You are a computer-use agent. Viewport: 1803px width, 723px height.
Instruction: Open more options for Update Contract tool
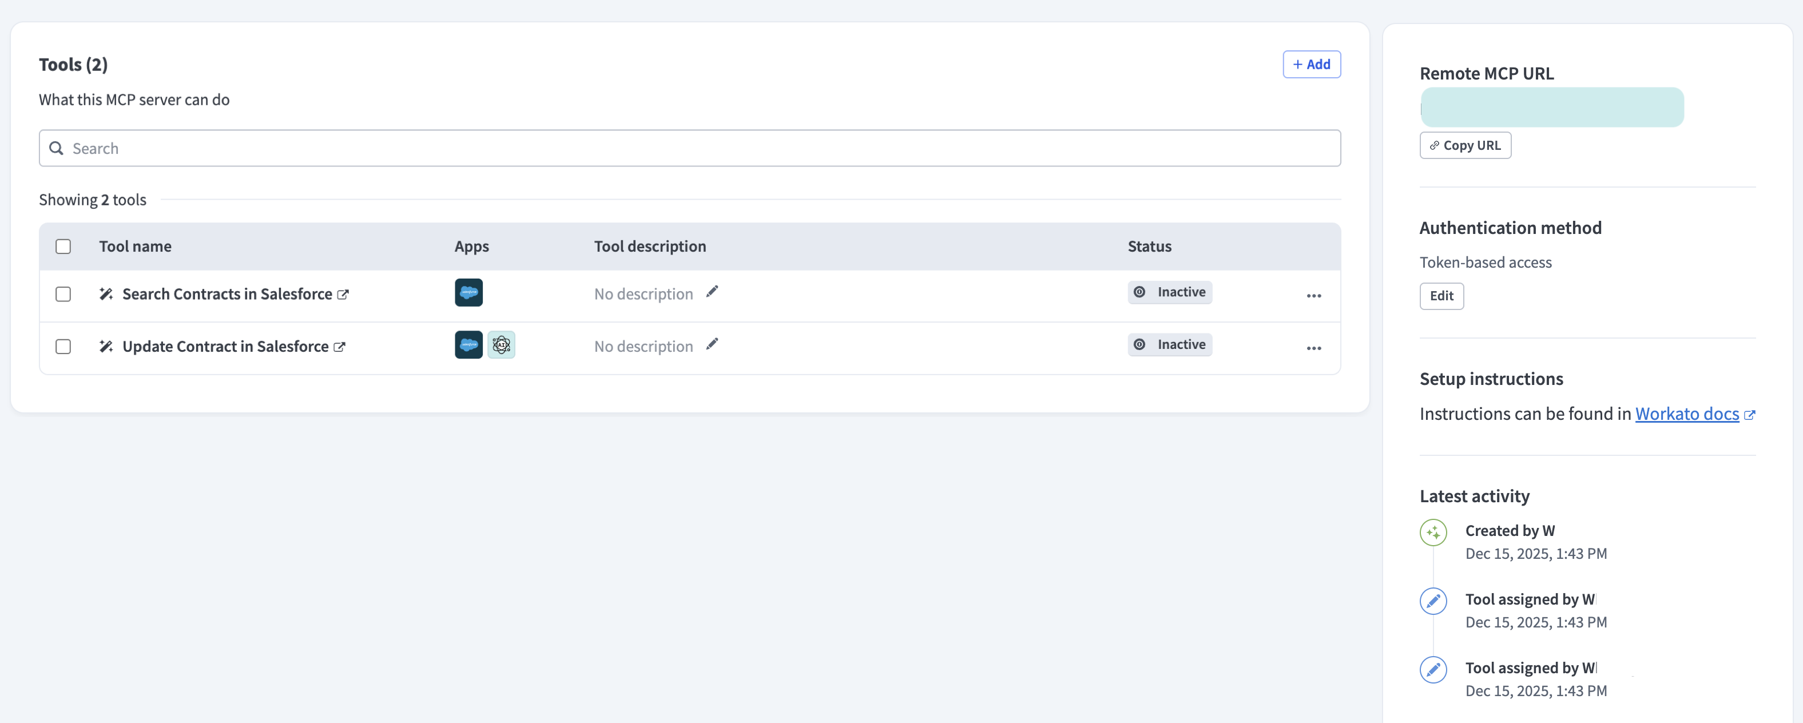1313,348
